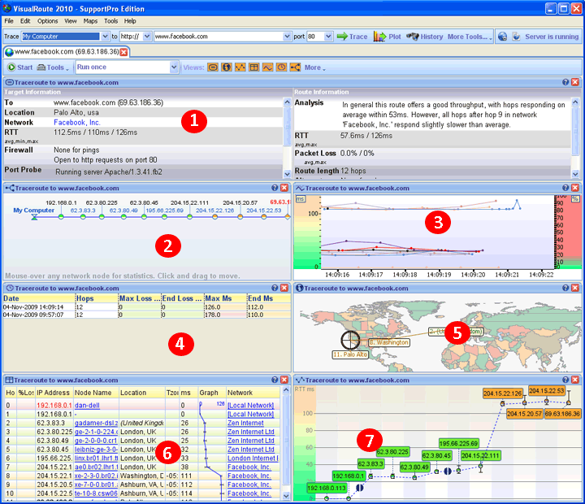
Task: Click the 69.63.186.36 node label in the RTT graph
Action: pyautogui.click(x=562, y=414)
